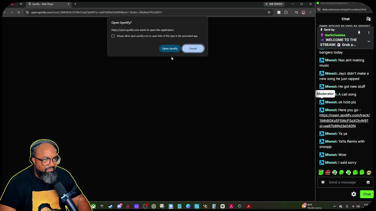Open the Chrome three-dot menu
Viewport: 376px width, 211px height.
(310, 12)
